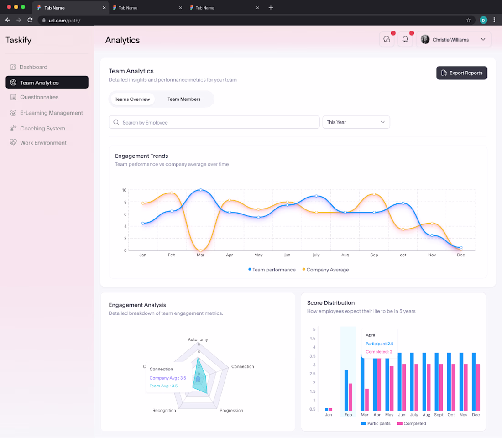Open the E-Learning Management icon
The width and height of the screenshot is (502, 438).
click(13, 113)
